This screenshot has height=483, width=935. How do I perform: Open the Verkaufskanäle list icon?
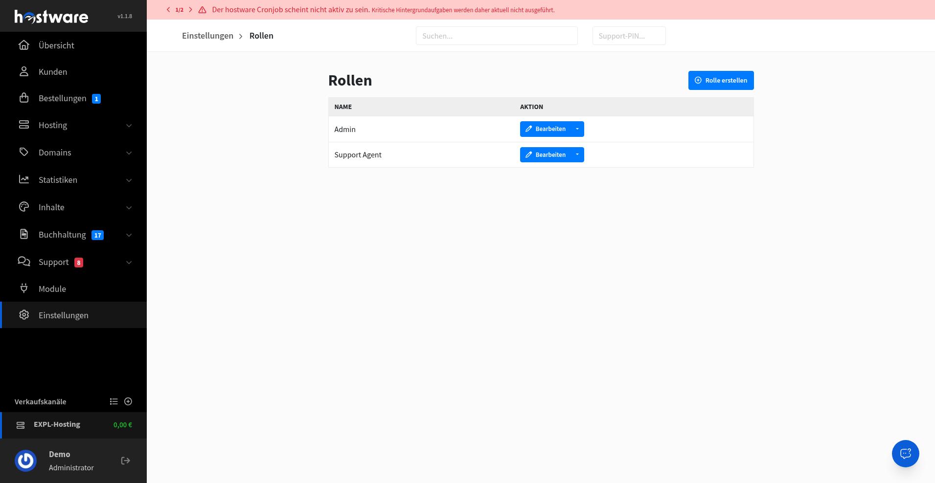(114, 401)
